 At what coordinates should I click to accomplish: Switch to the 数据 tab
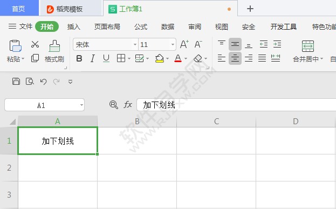168,27
